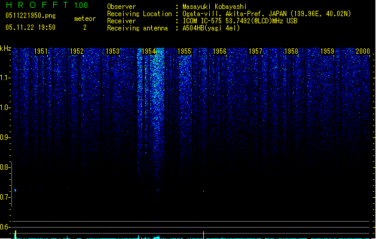Click the 1953 time marker
This screenshot has width=376, height=239.
[112, 51]
